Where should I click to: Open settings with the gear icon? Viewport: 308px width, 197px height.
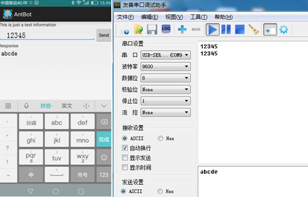[x=284, y=30]
